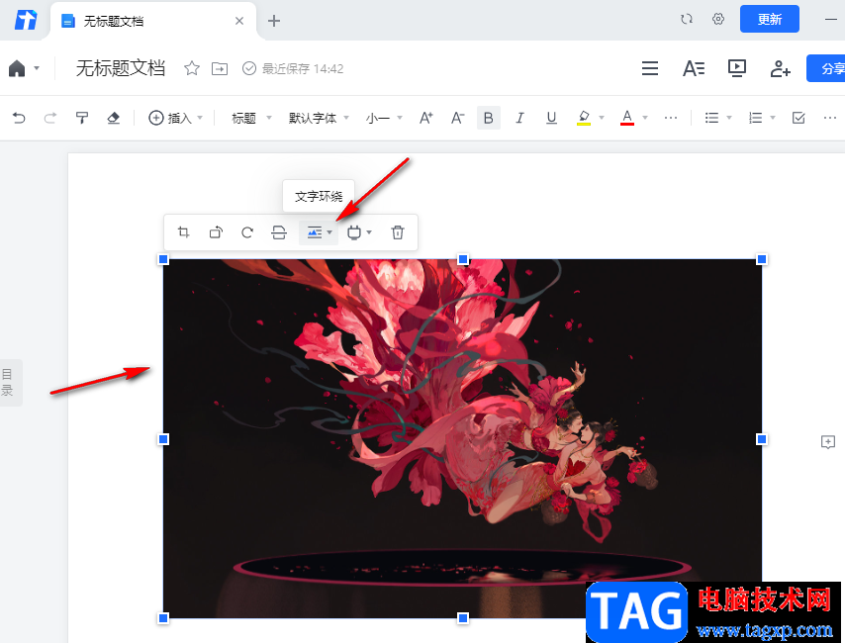Open toolbar overflow ellipsis at right end
Viewport: 845px width, 643px height.
tap(830, 118)
